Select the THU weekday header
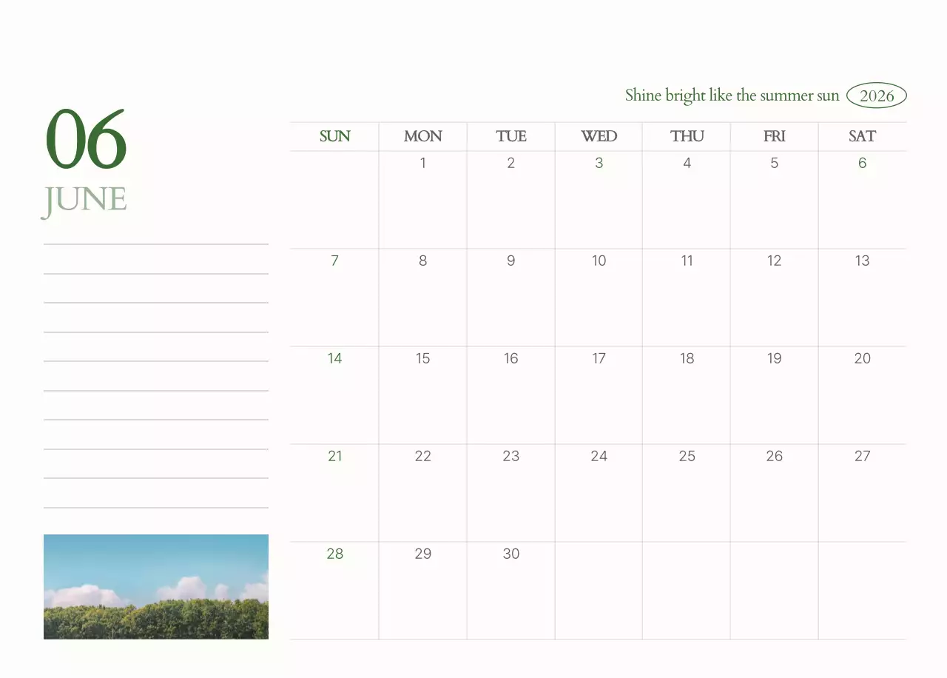The width and height of the screenshot is (947, 678). click(x=687, y=136)
